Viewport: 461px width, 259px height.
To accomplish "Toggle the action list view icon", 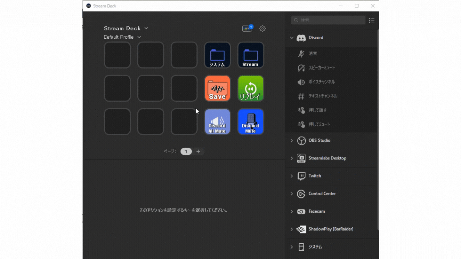I will tap(372, 20).
